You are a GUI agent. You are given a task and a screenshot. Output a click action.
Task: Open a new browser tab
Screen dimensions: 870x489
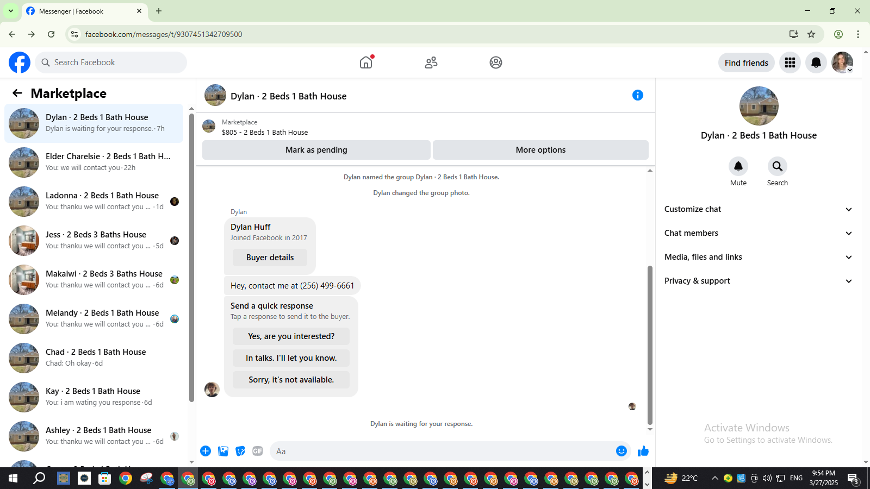point(159,11)
